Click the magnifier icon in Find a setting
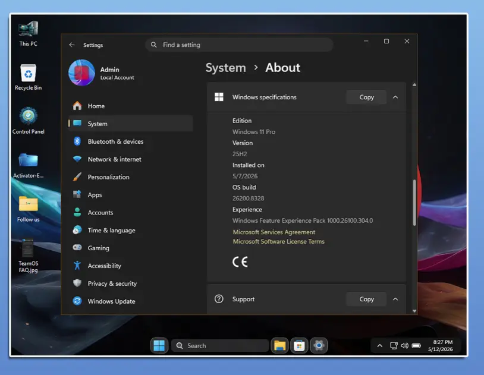 click(153, 45)
